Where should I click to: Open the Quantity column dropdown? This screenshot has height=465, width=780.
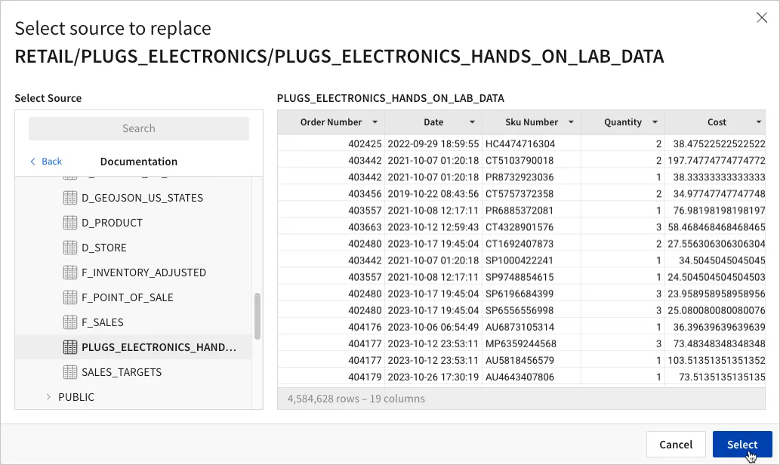tap(655, 122)
